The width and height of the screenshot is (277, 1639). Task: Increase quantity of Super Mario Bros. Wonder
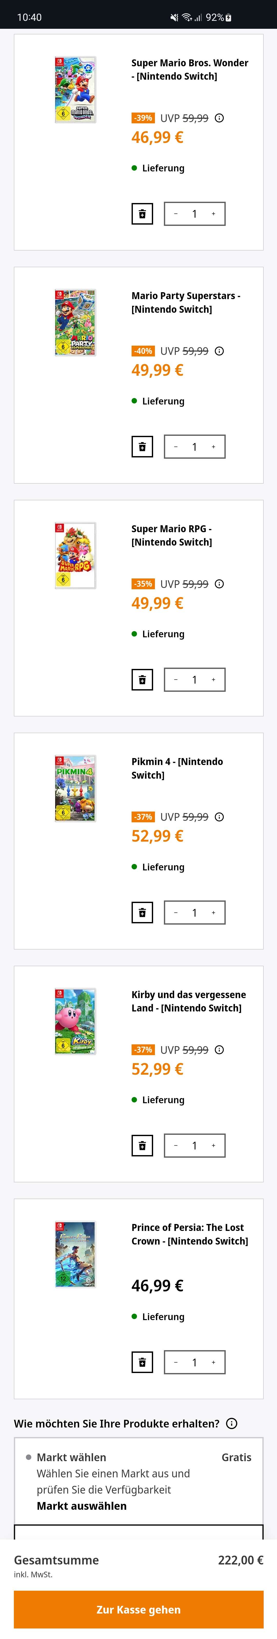point(213,214)
